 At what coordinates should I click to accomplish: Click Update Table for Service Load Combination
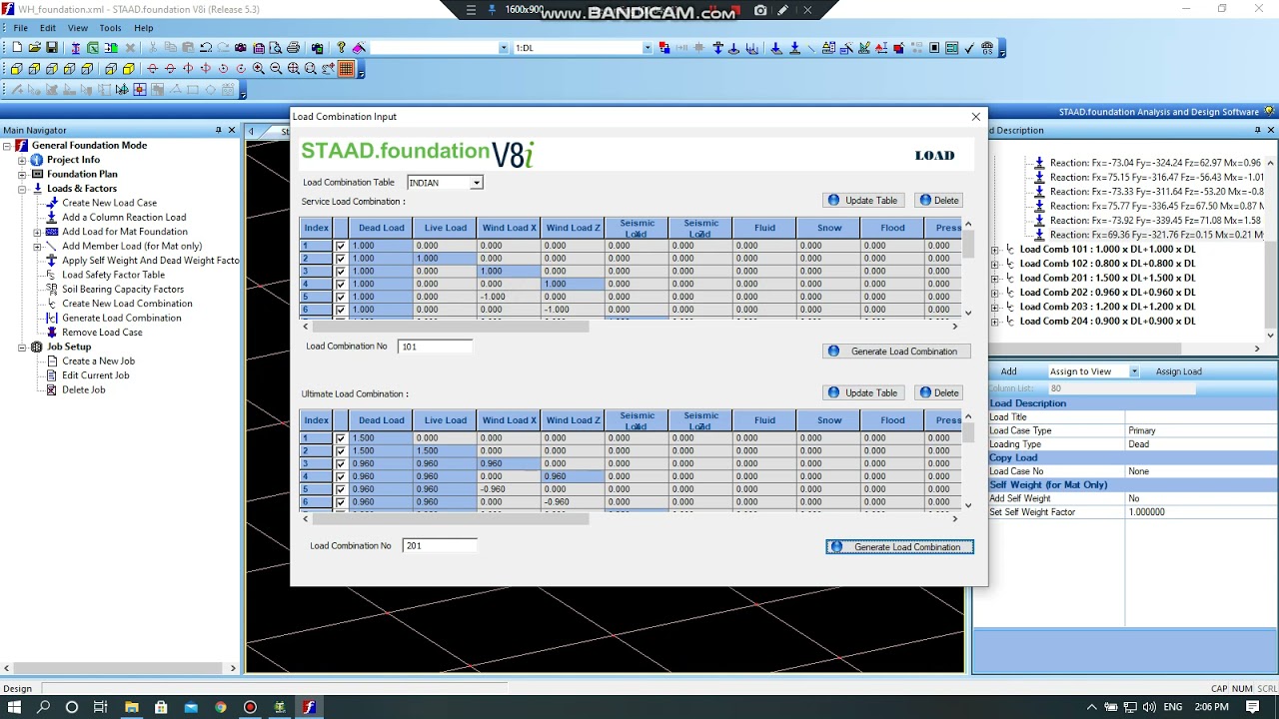tap(863, 200)
